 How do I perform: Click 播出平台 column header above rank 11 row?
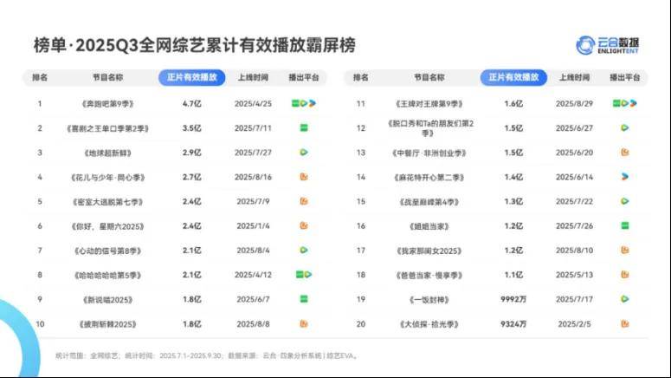coord(625,77)
